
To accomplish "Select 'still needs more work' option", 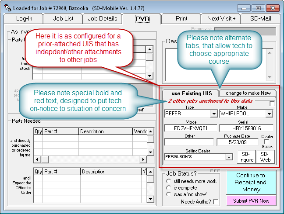I will coord(169,181).
